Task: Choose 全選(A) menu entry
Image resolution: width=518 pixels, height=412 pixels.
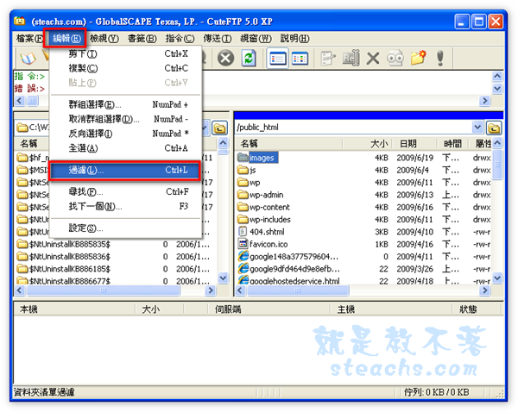Action: pos(125,148)
